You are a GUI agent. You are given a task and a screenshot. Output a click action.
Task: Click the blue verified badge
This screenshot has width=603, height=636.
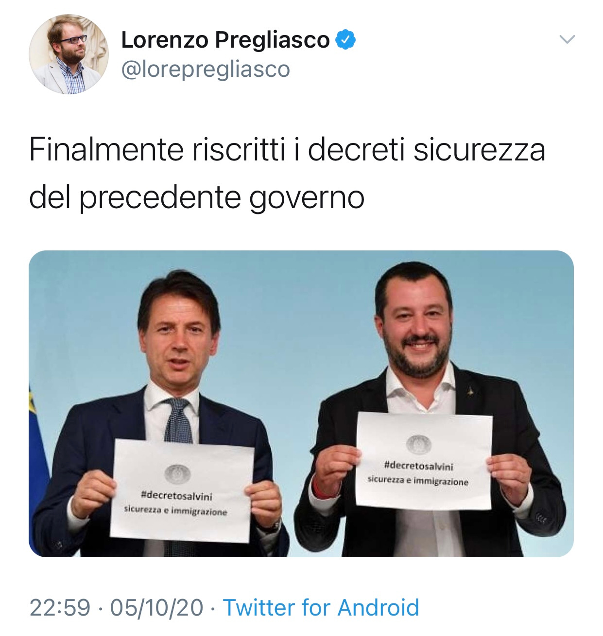click(x=345, y=39)
